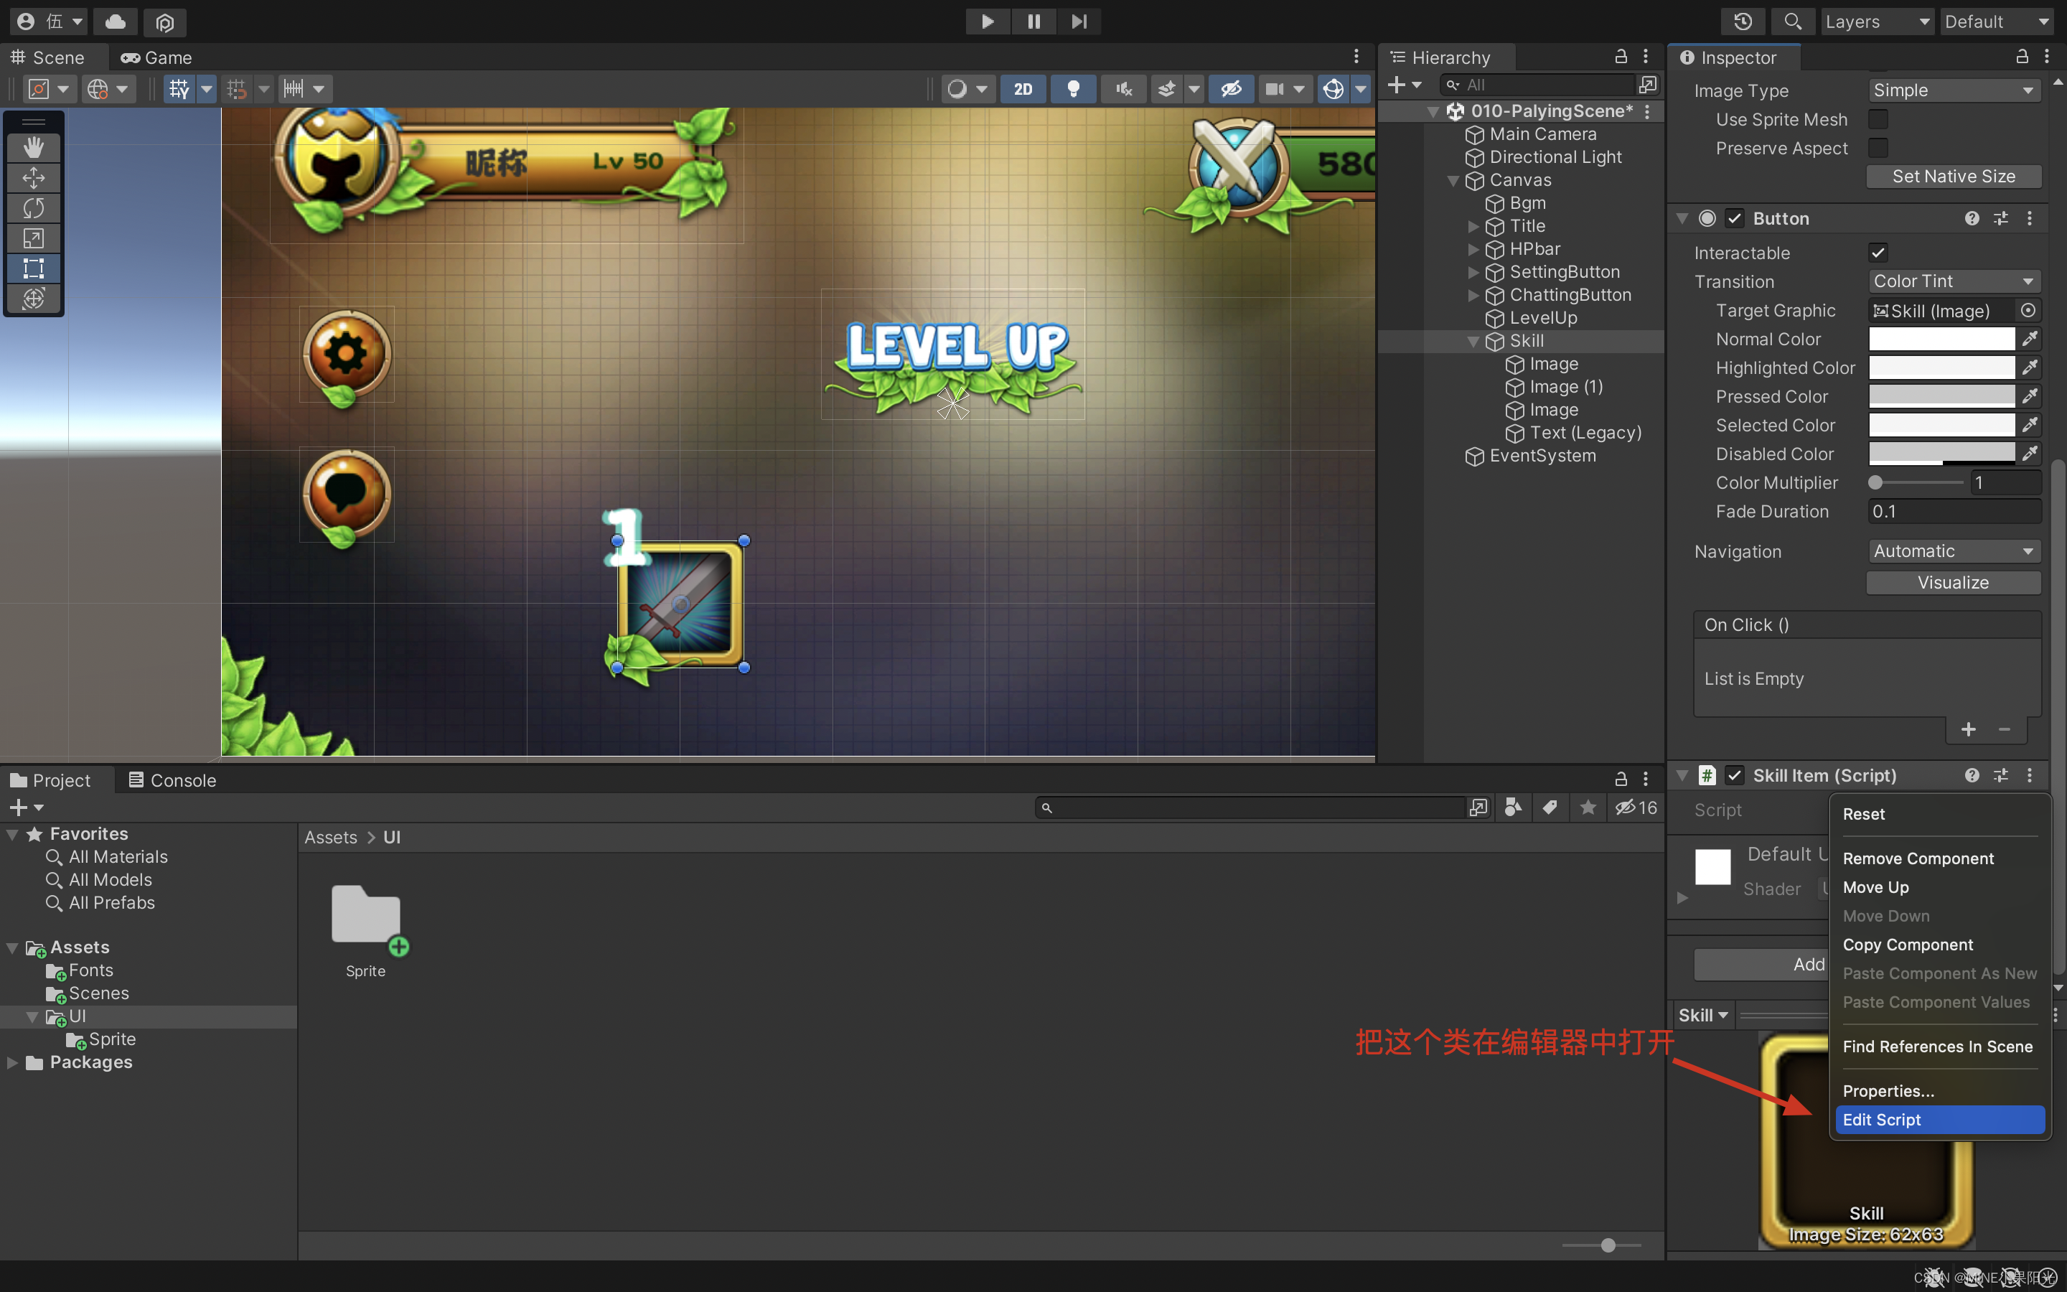Screen dimensions: 2067x1292
Task: Collapse the Skill object in Hierarchy
Action: pyautogui.click(x=1473, y=341)
